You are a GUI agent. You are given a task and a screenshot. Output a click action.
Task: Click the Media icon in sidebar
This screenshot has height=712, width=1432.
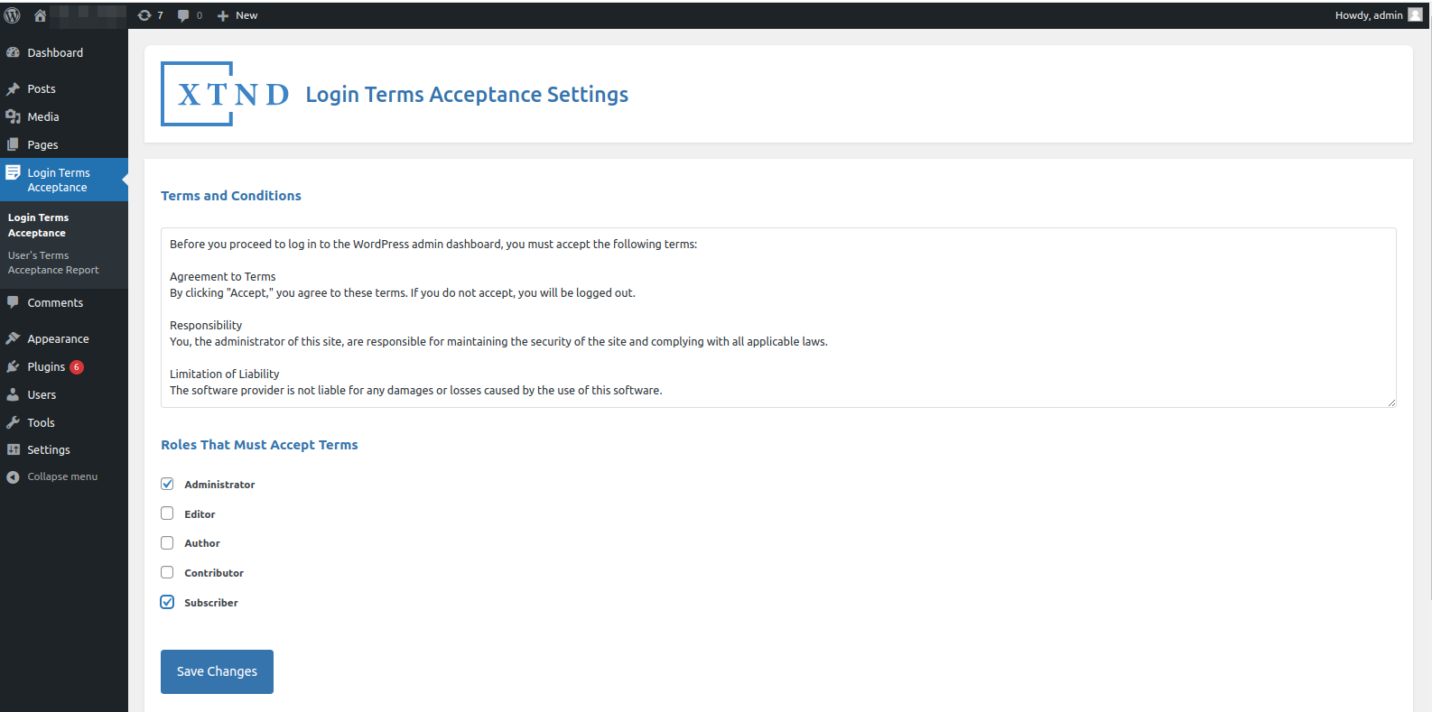(13, 116)
